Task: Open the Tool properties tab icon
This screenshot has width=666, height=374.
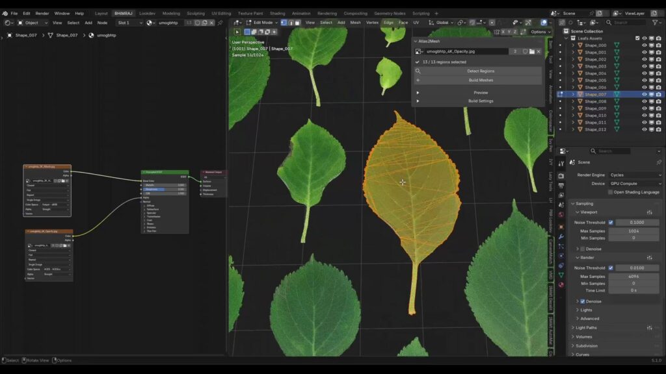Action: coord(561,163)
